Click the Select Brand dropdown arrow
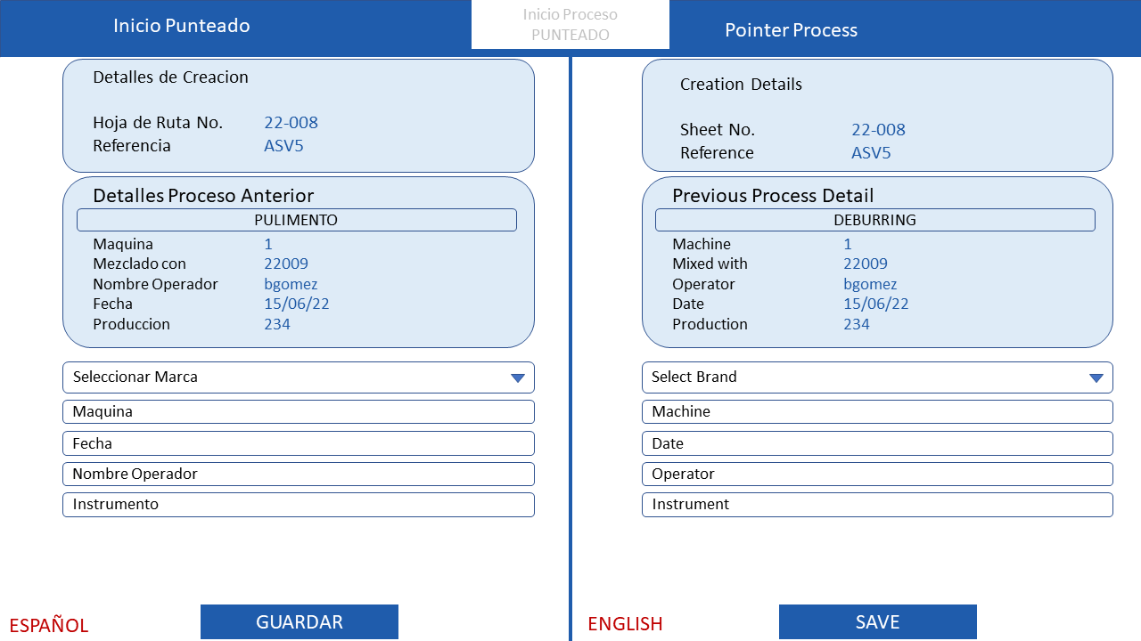1141x641 pixels. point(1096,378)
